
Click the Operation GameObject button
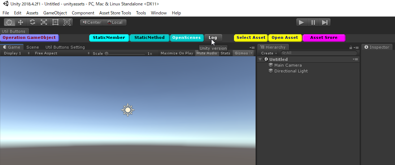click(x=29, y=38)
